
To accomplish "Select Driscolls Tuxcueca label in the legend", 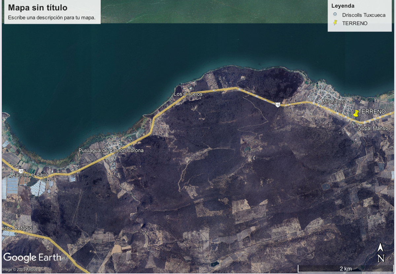I will coord(364,15).
